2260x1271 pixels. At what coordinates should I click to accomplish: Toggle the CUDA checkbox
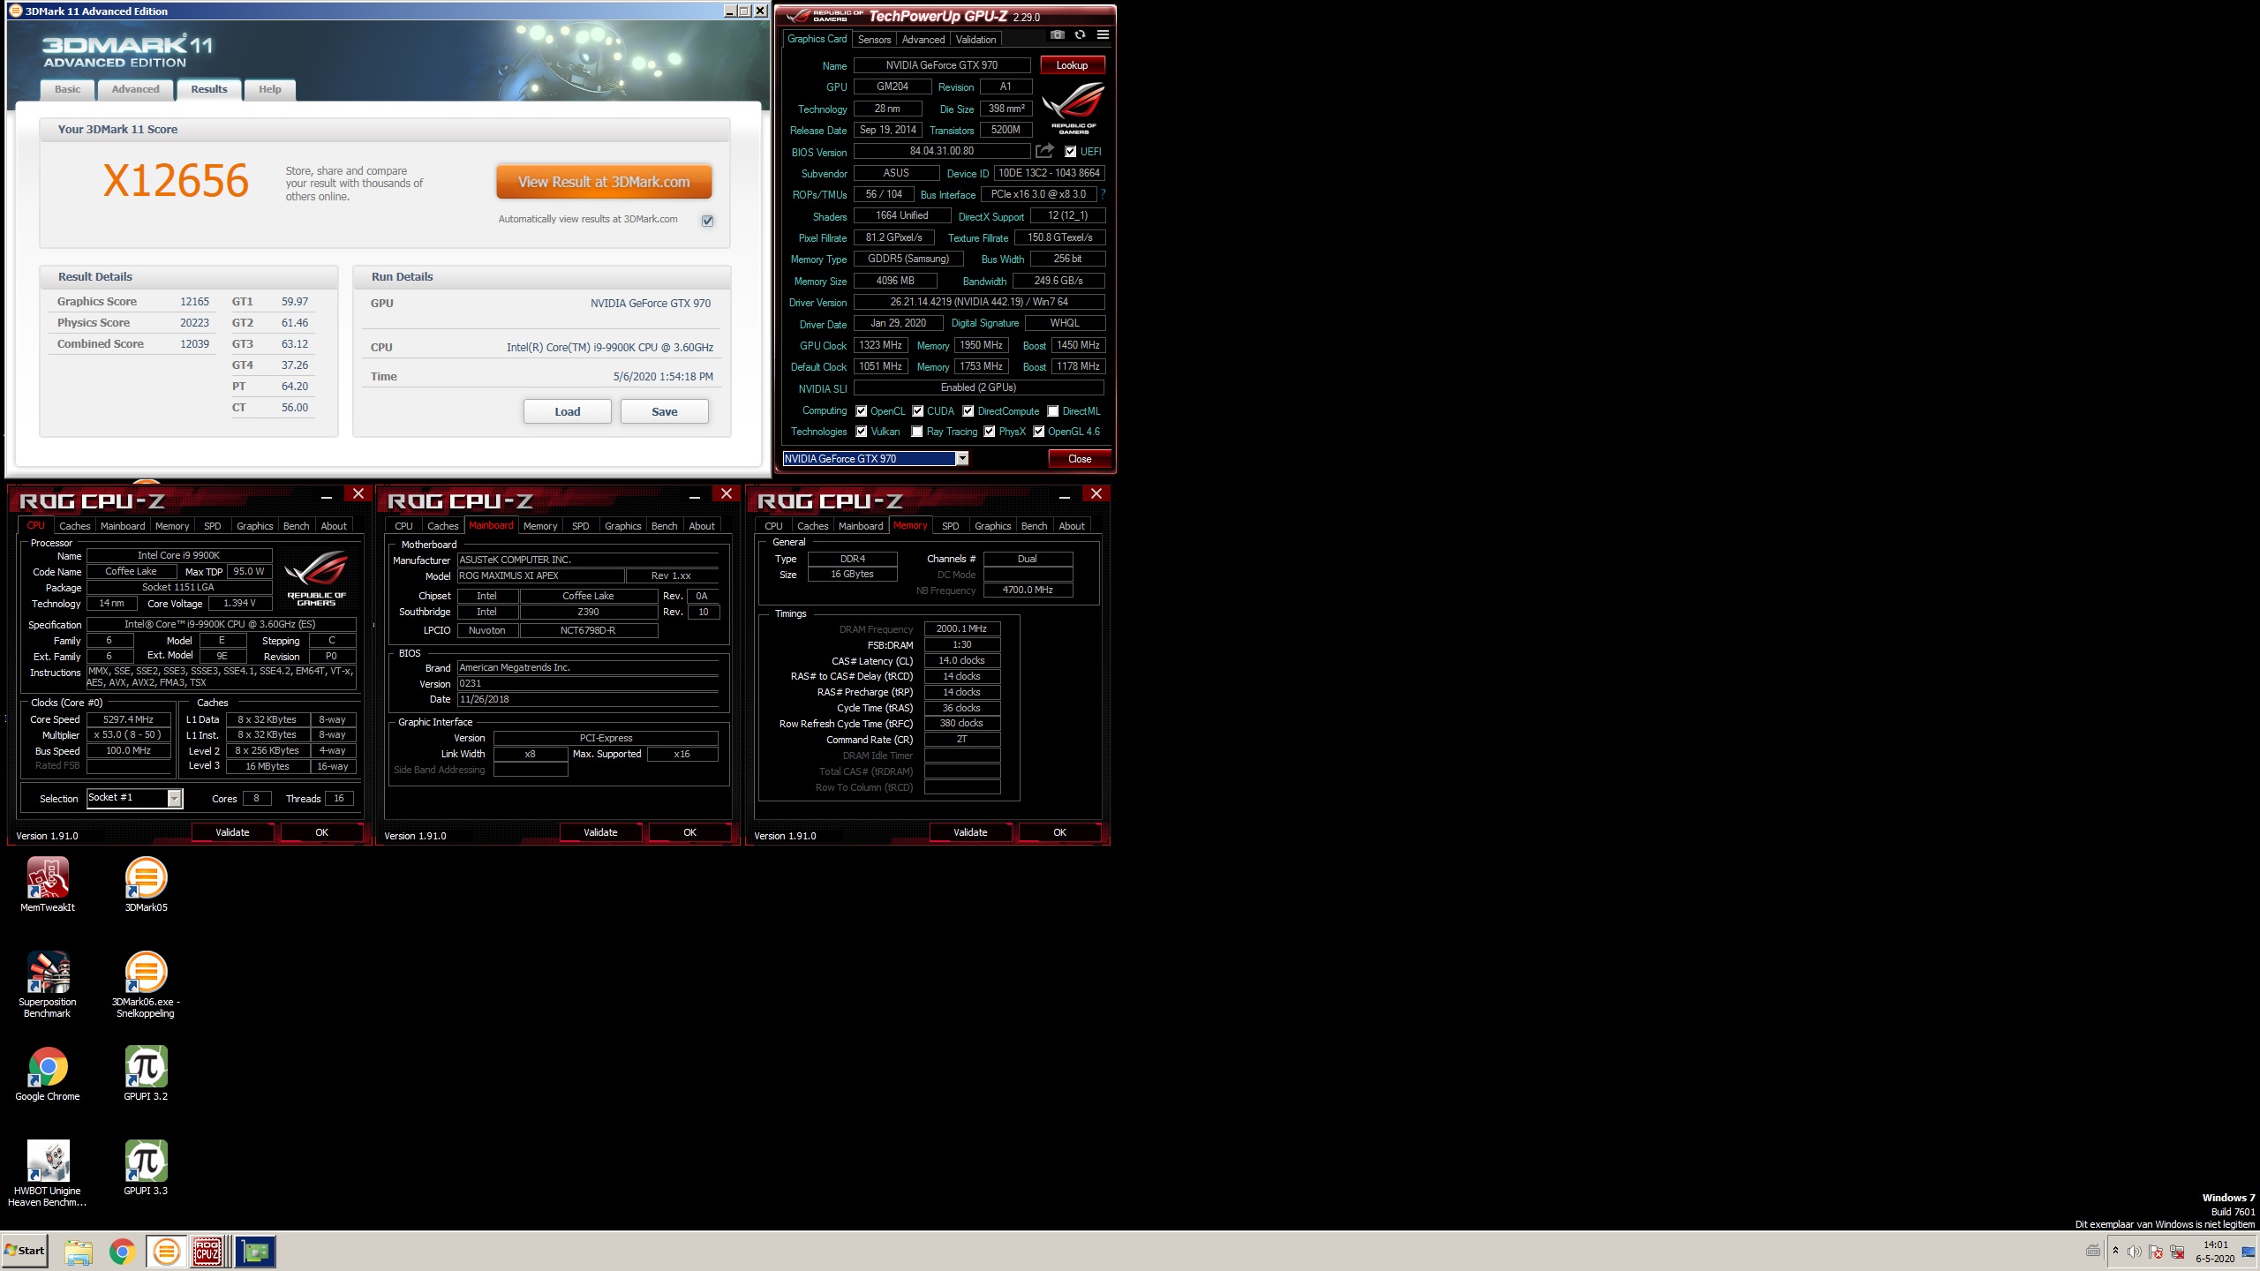pyautogui.click(x=917, y=411)
